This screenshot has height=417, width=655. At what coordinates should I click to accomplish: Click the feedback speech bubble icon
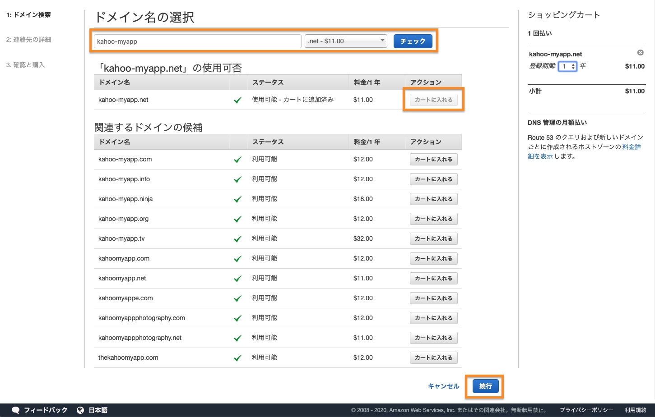15,410
